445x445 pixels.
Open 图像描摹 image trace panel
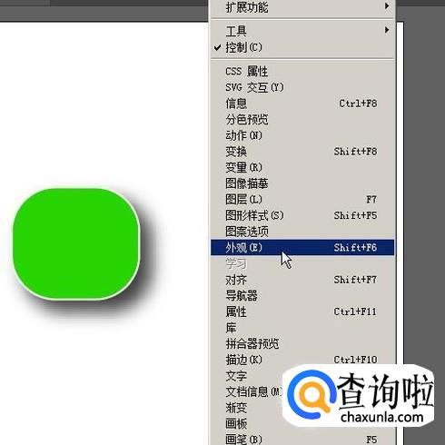point(302,183)
